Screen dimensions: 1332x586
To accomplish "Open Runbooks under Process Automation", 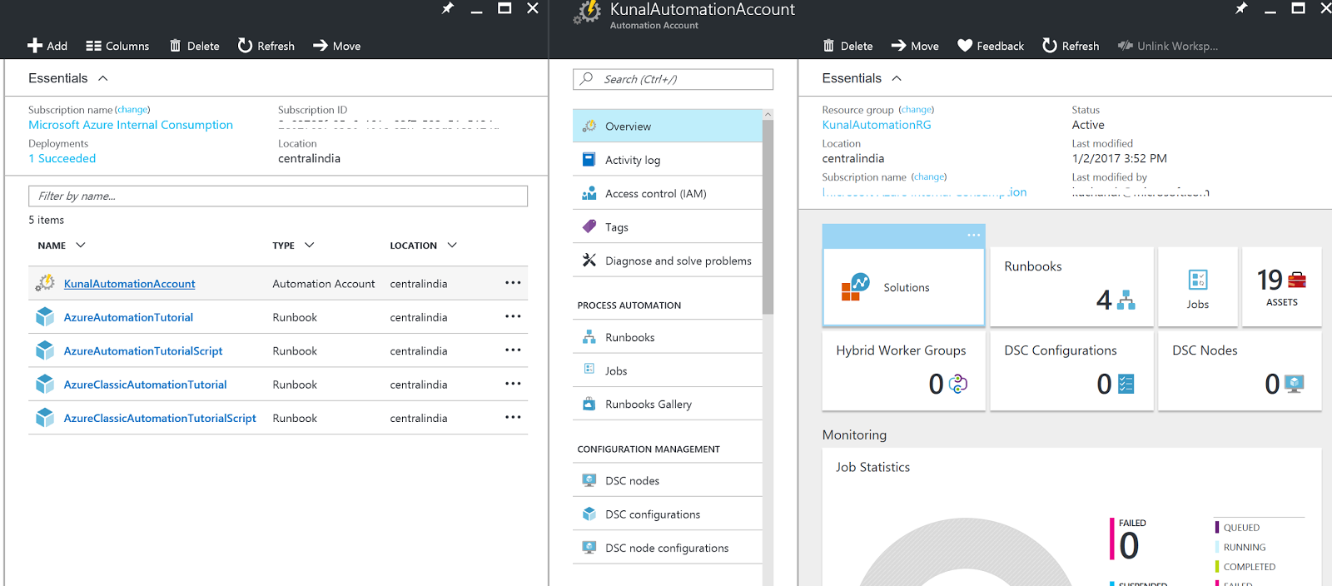I will click(x=668, y=337).
